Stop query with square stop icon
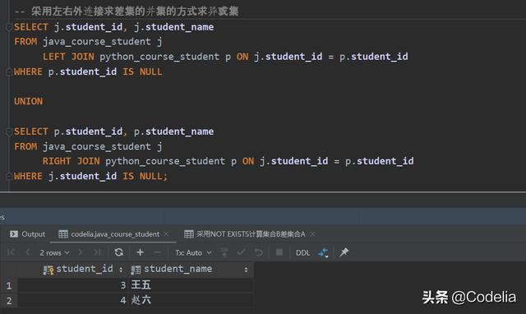The height and width of the screenshot is (314, 526). (x=279, y=252)
